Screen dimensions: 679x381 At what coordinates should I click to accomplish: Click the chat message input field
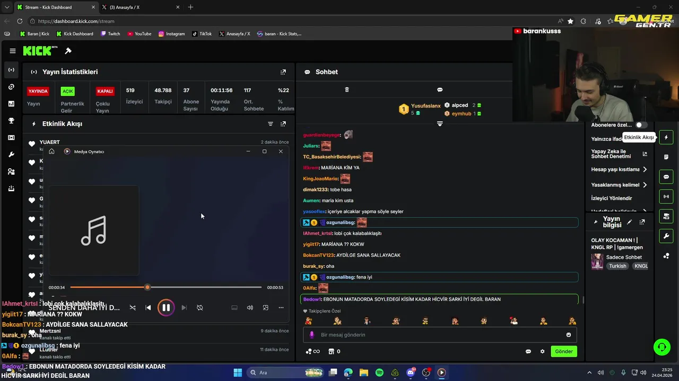point(440,335)
